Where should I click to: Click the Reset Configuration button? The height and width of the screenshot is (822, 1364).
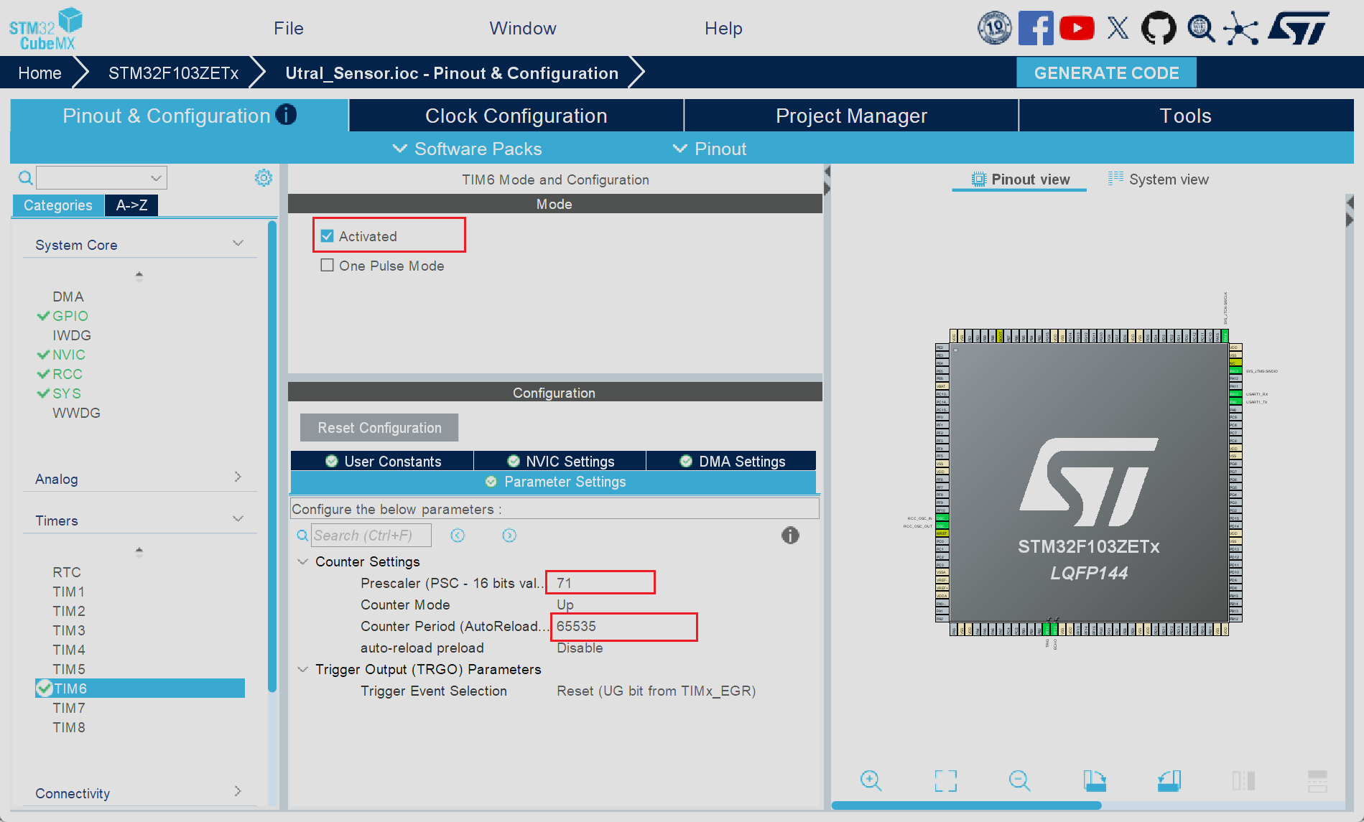[x=379, y=428]
